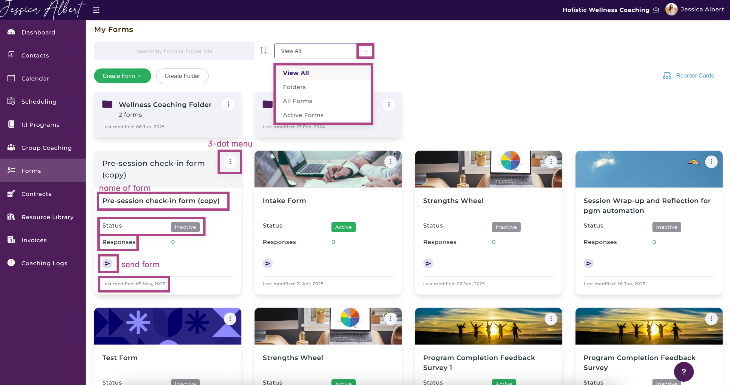Viewport: 730px width, 385px height.
Task: Open 1:1 Programs in sidebar
Action: click(40, 125)
